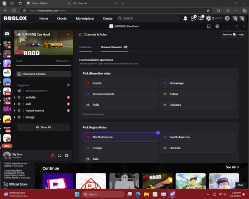Open Robux balance icon
The image size is (249, 199).
click(x=209, y=18)
